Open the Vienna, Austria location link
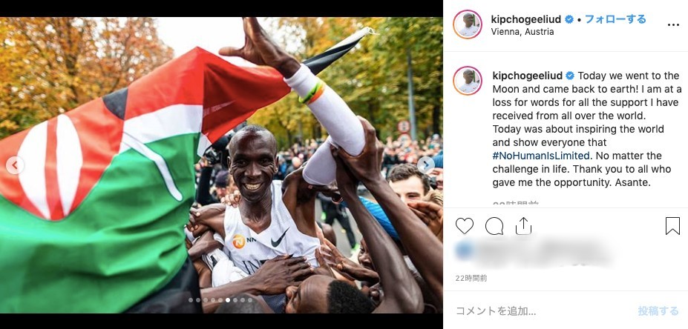This screenshot has height=329, width=688. coord(522,32)
